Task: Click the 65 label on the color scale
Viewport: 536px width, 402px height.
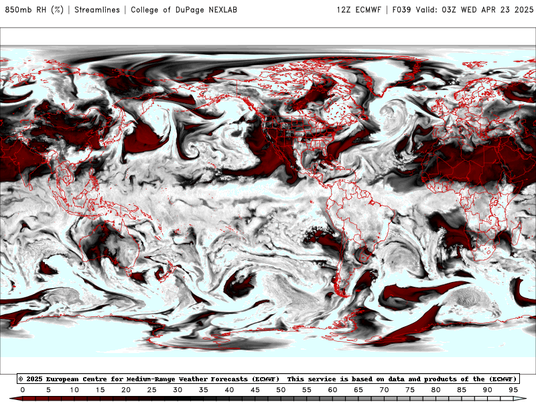Action: tap(358, 390)
